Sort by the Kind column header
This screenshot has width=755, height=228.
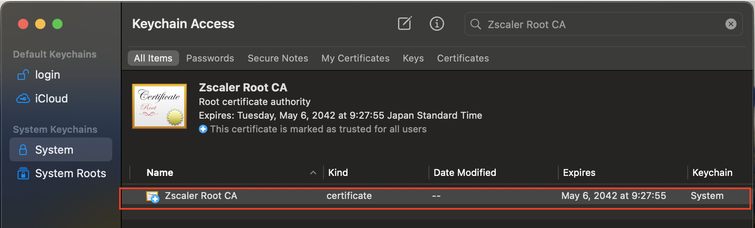click(x=338, y=172)
